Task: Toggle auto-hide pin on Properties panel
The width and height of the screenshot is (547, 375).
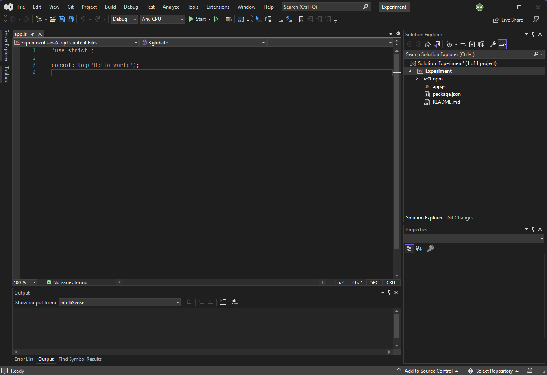Action: click(x=534, y=229)
